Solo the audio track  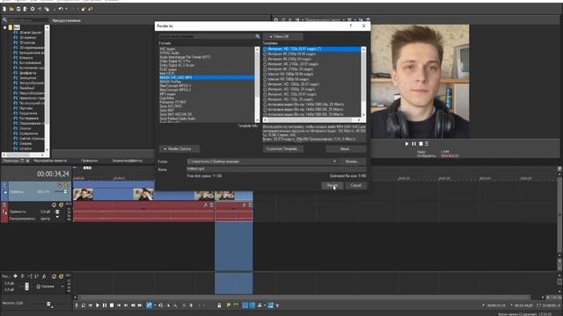coord(61,205)
